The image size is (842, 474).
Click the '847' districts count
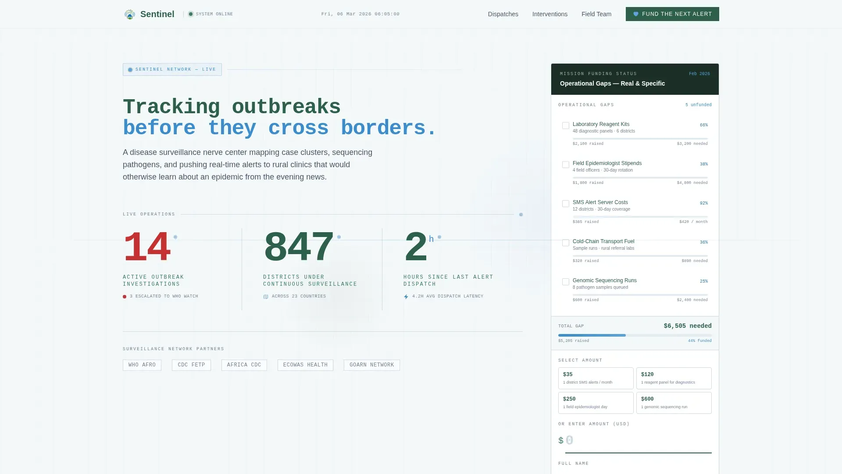(x=299, y=248)
